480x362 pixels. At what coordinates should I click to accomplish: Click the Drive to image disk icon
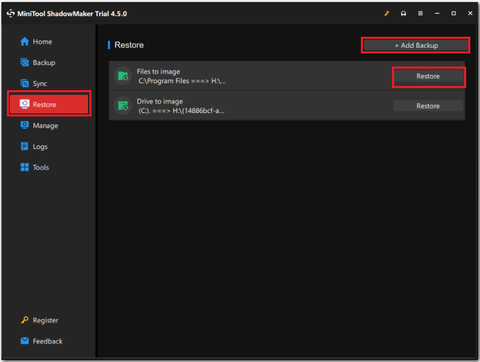123,105
